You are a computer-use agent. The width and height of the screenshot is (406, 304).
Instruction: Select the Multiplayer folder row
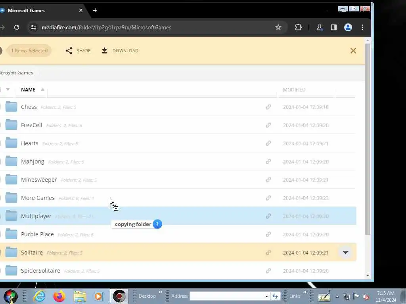178,216
